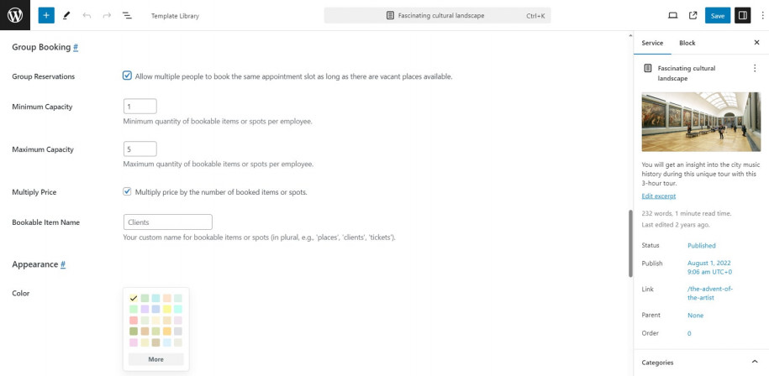Click the WordPress logo icon

(15, 15)
